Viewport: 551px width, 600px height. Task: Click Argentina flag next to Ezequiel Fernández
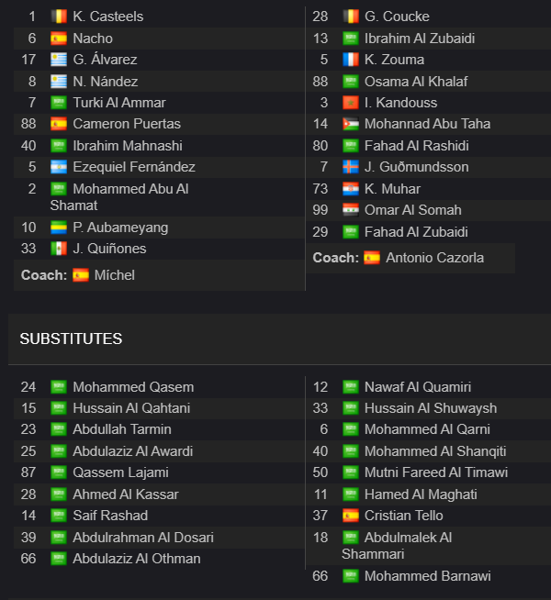tap(59, 167)
